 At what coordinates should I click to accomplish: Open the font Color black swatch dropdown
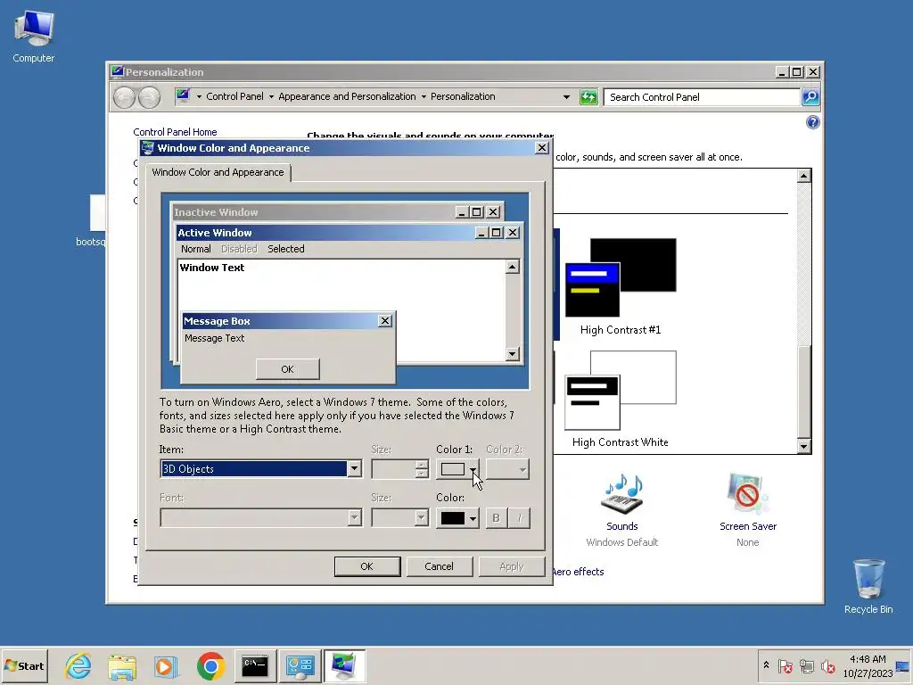point(457,518)
